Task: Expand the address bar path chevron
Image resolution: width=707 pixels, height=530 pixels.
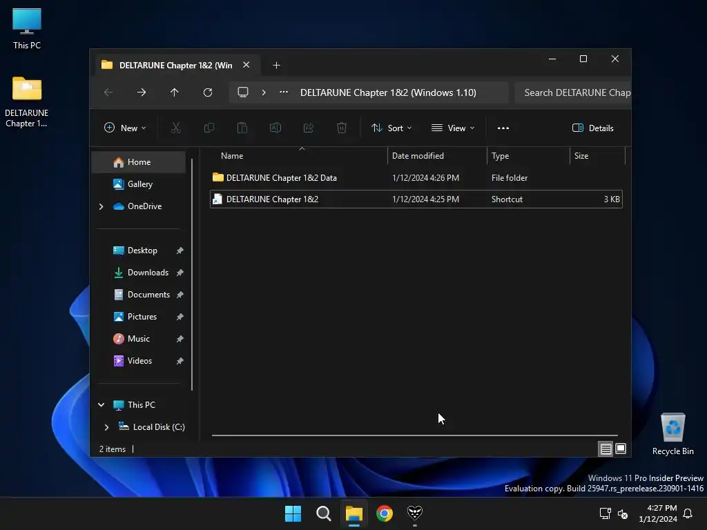Action: (264, 92)
